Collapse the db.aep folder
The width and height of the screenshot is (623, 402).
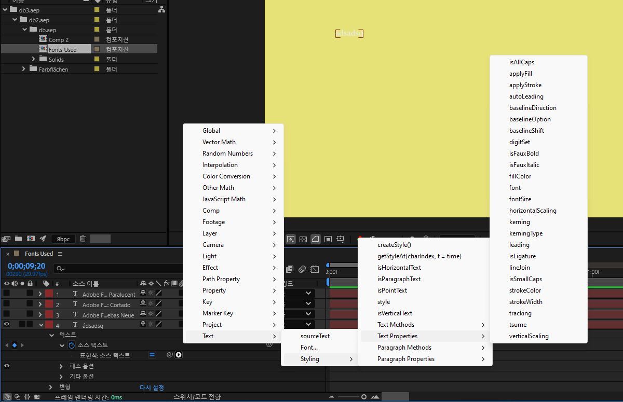(24, 30)
